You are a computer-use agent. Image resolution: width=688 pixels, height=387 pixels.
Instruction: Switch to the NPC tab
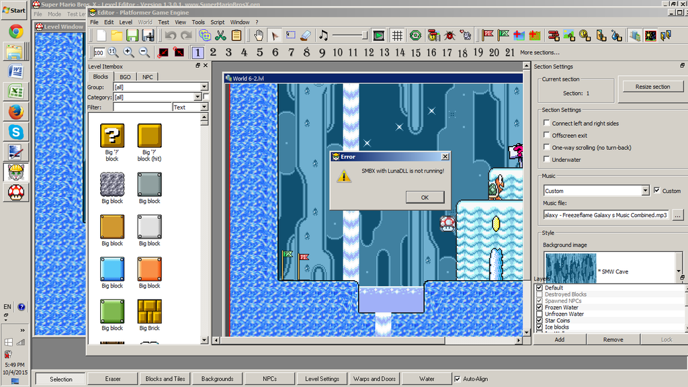(x=147, y=77)
